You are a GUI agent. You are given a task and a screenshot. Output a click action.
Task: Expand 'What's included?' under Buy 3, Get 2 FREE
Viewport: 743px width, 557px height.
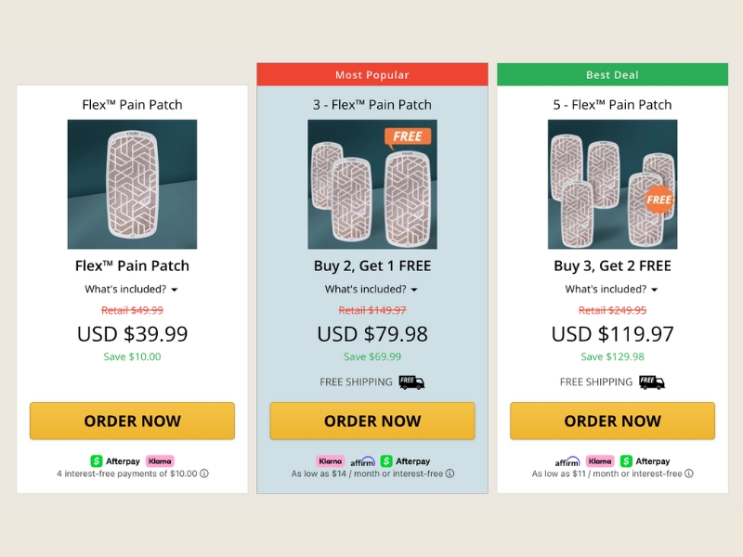[612, 289]
